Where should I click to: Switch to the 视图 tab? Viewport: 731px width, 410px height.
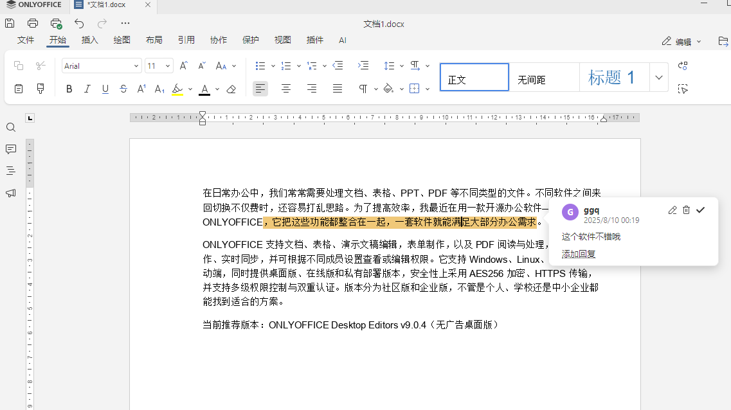[x=282, y=40]
